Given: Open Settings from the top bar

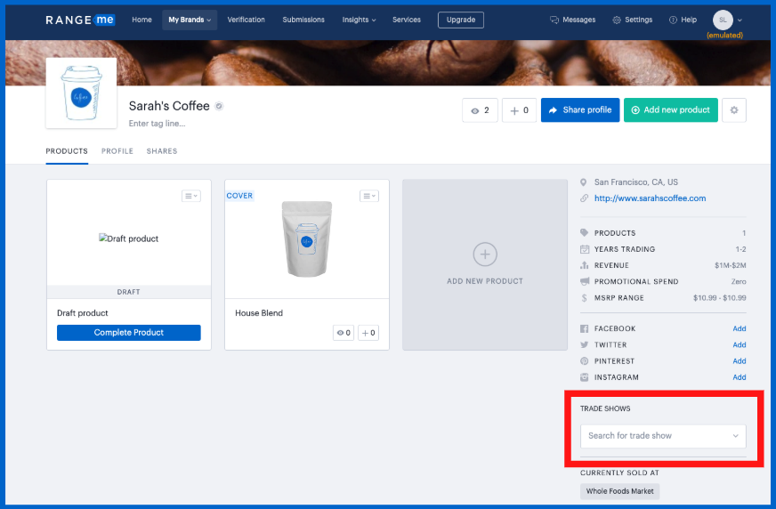Looking at the screenshot, I should pos(633,20).
